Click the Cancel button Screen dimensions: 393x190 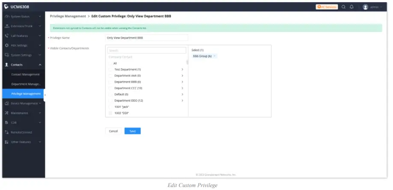[113, 131]
